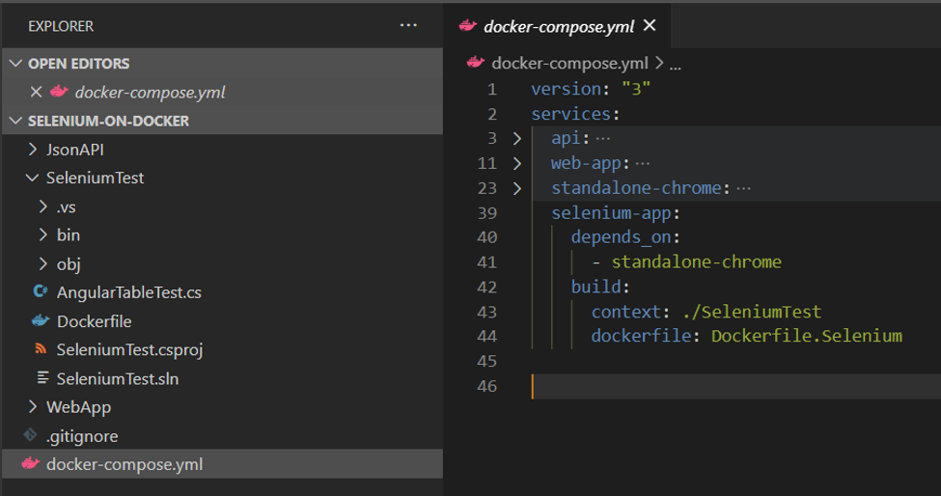Click the whale icon in the breadcrumb bar
941x496 pixels.
click(x=475, y=64)
